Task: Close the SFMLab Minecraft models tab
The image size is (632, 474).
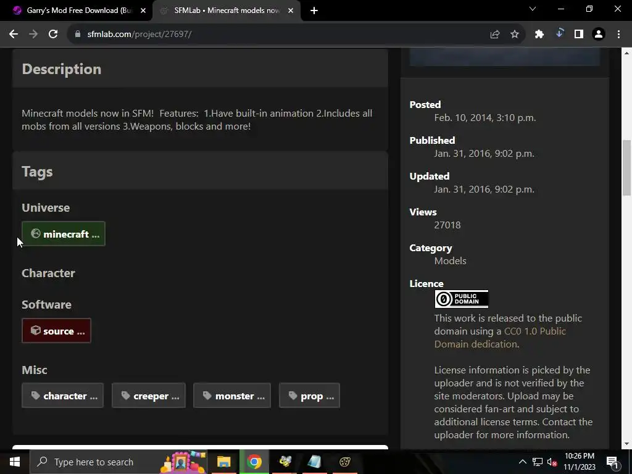Action: coord(291,10)
